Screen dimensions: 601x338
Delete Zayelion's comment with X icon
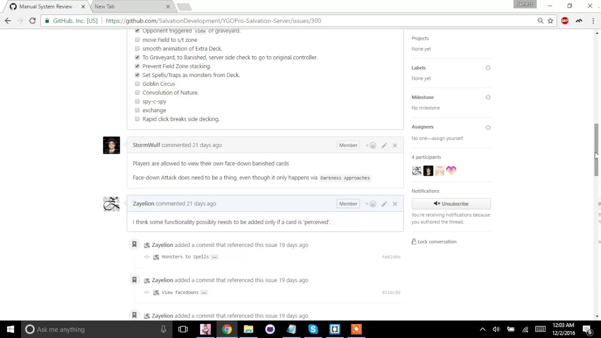click(395, 204)
